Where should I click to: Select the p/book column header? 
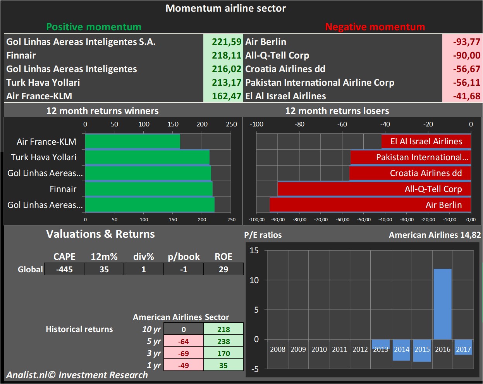coord(184,257)
